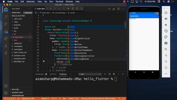Open Run and Debug view

[x=6, y=31]
